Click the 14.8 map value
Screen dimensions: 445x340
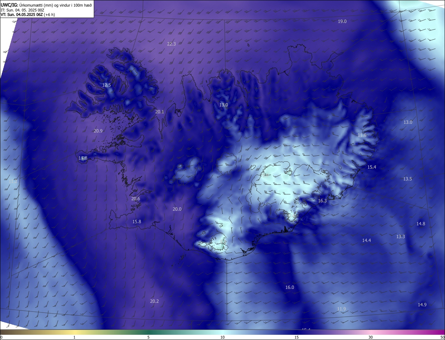[421, 224]
